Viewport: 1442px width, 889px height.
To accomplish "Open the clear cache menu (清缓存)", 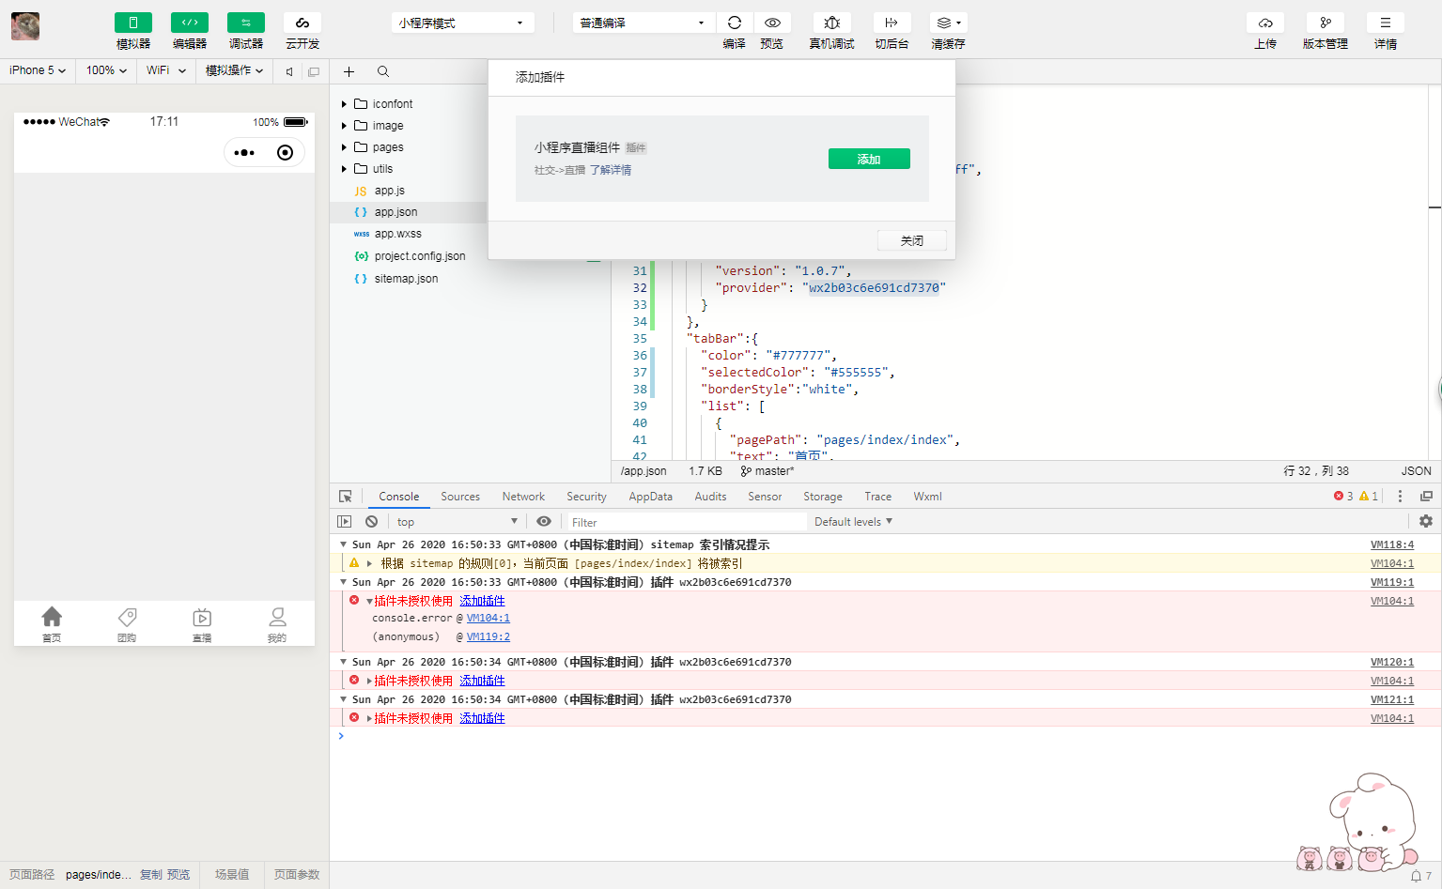I will click(x=948, y=23).
